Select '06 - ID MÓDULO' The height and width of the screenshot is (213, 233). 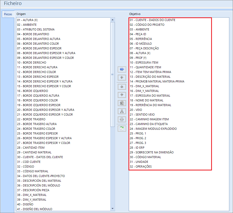pyautogui.click(x=141, y=44)
